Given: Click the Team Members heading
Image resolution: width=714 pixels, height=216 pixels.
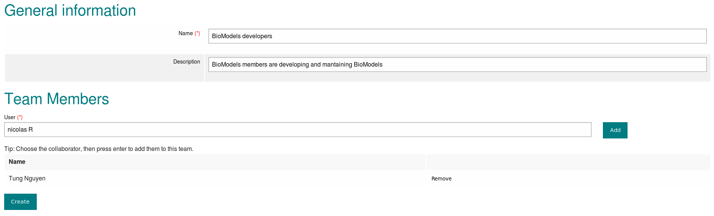Looking at the screenshot, I should coord(56,99).
